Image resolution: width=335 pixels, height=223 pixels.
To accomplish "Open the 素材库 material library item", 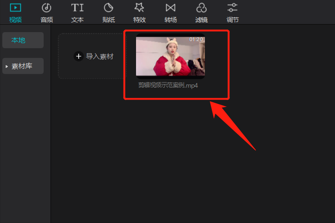I will 23,66.
